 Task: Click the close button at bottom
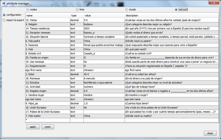[x=210, y=133]
